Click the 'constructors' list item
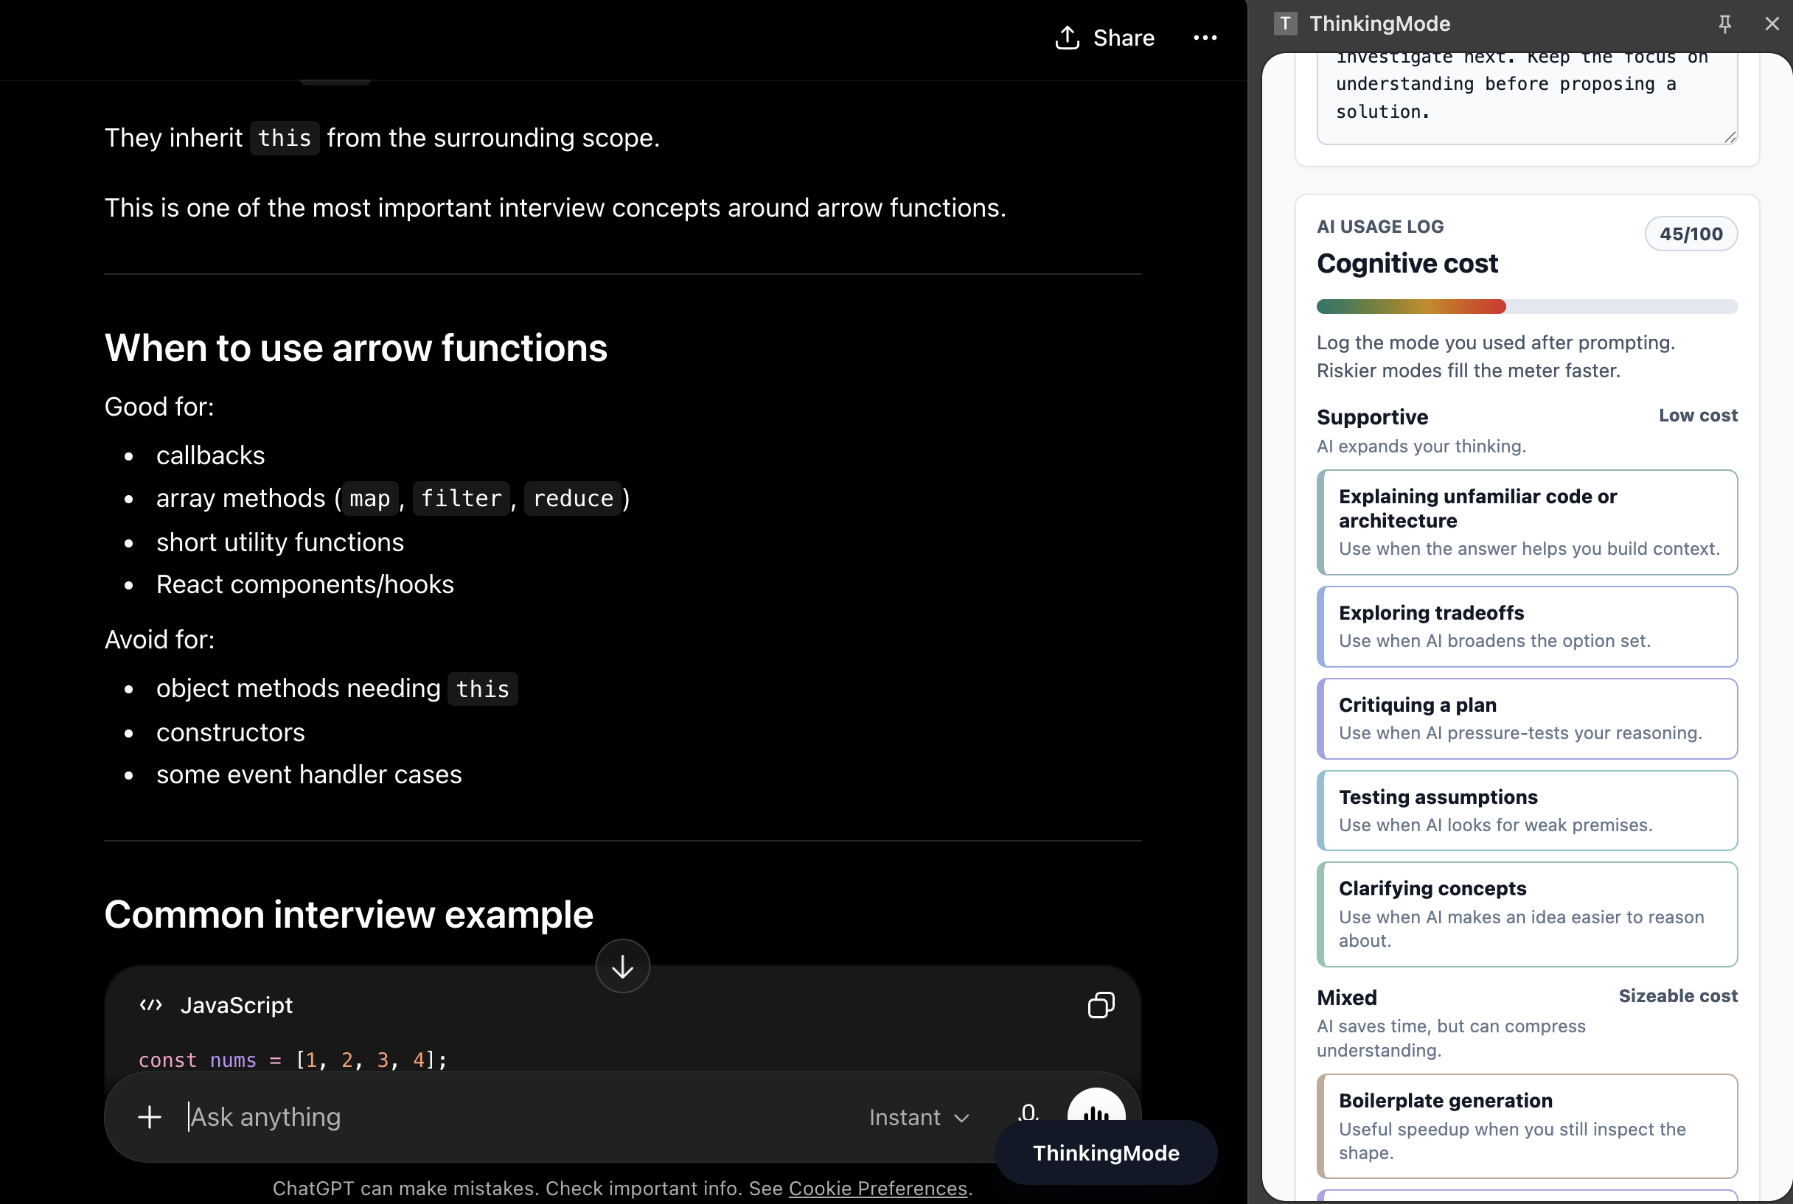Viewport: 1793px width, 1204px height. click(231, 732)
